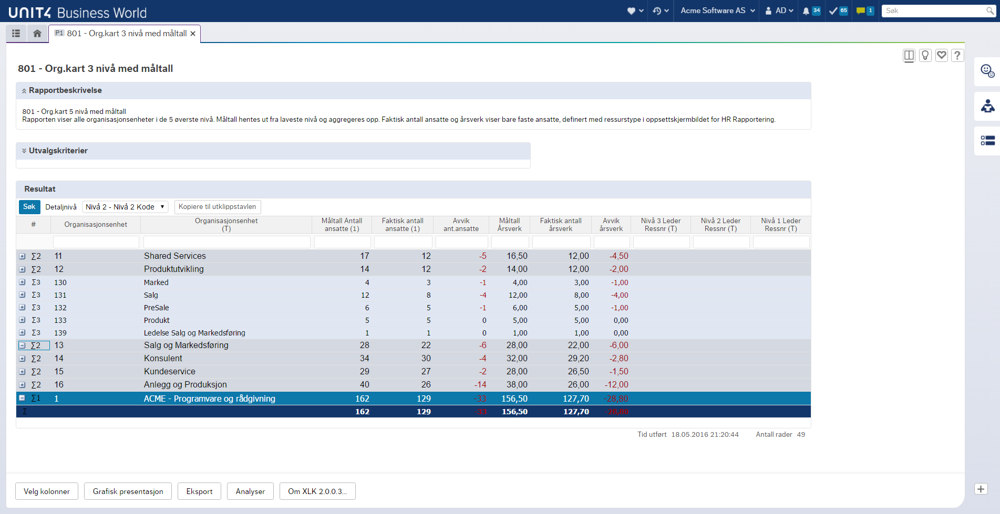Open the list view side panel icon
The height and width of the screenshot is (514, 1000).
click(x=987, y=141)
